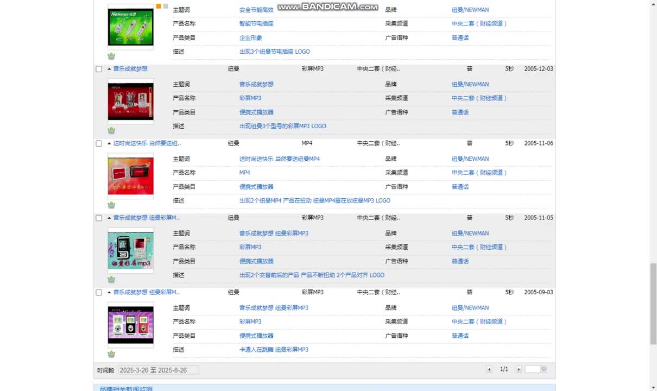Open 便携式播放器 category link in 2005-09-03 ad details
657x391 pixels.
[x=256, y=336]
